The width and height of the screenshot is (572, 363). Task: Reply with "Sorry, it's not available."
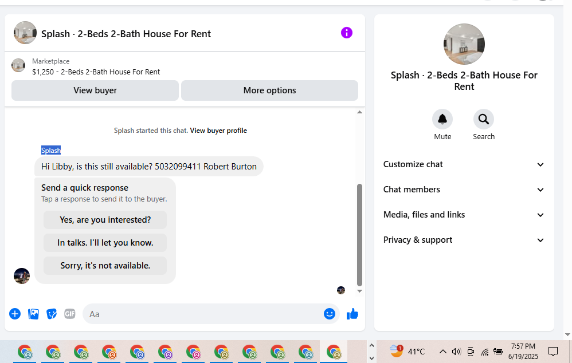pyautogui.click(x=105, y=266)
